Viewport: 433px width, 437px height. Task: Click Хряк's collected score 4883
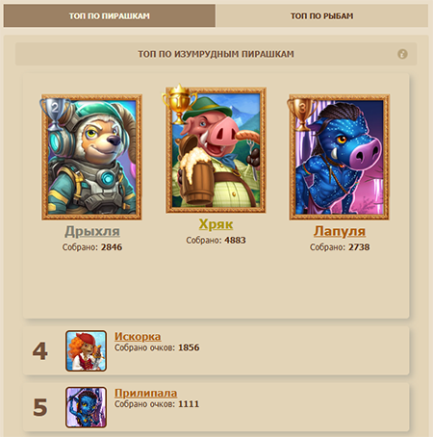235,241
